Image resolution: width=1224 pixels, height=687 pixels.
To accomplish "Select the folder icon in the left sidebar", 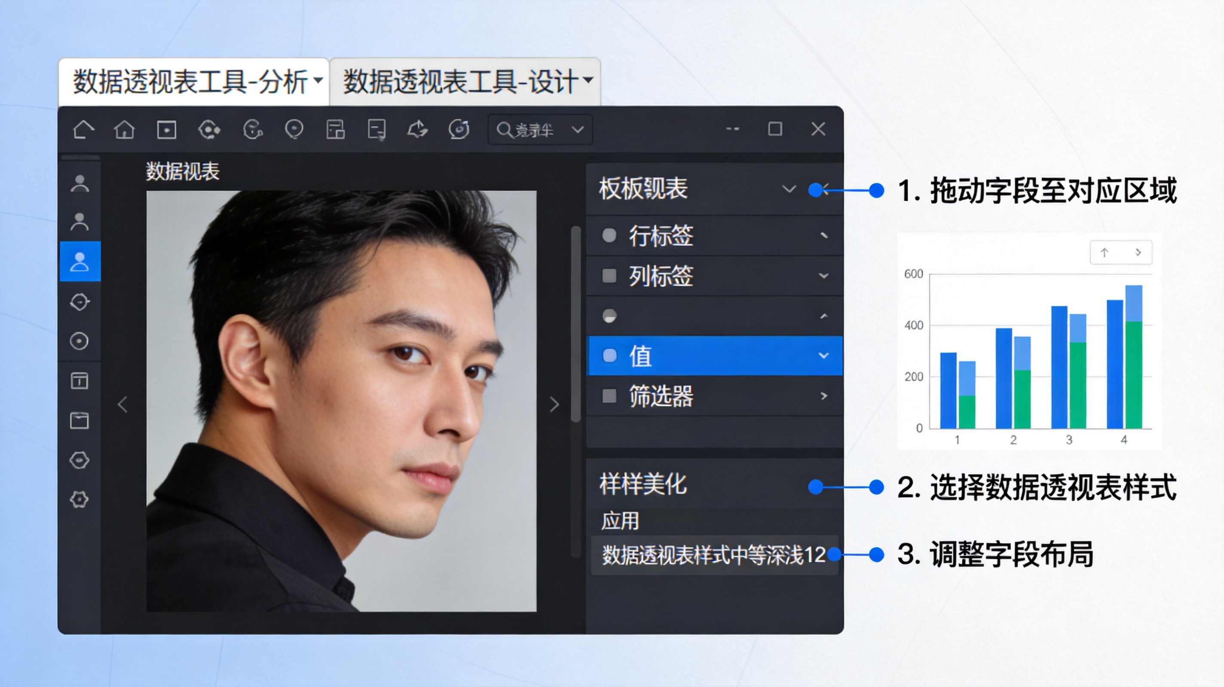I will pyautogui.click(x=80, y=421).
